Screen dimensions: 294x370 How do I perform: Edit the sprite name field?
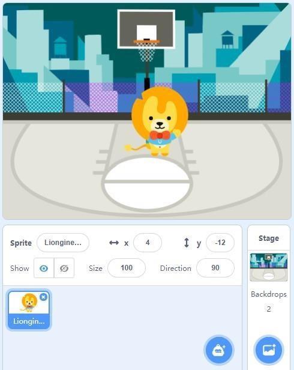pyautogui.click(x=63, y=243)
